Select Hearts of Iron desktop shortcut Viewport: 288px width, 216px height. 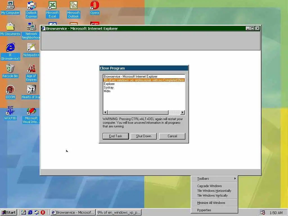[31, 92]
